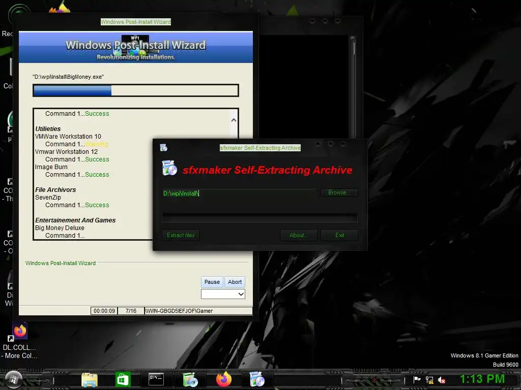The height and width of the screenshot is (390, 521).
Task: Click the scrollbar of the black window
Action: click(353, 86)
